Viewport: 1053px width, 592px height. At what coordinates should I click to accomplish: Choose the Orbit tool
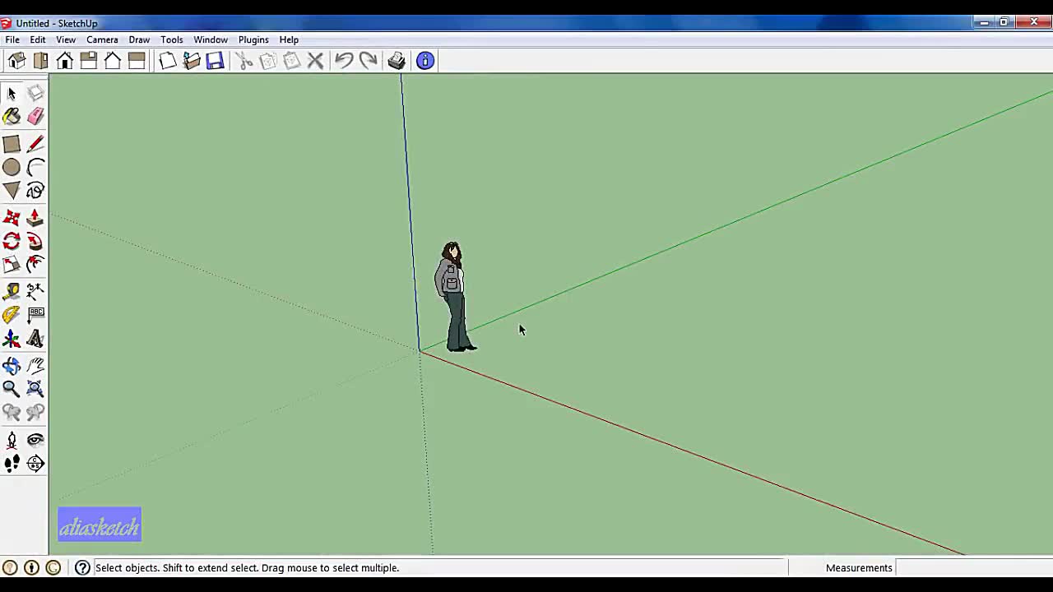point(12,365)
